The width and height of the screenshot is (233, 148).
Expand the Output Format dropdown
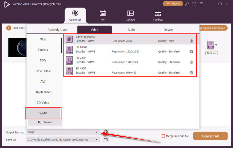[x=97, y=132]
